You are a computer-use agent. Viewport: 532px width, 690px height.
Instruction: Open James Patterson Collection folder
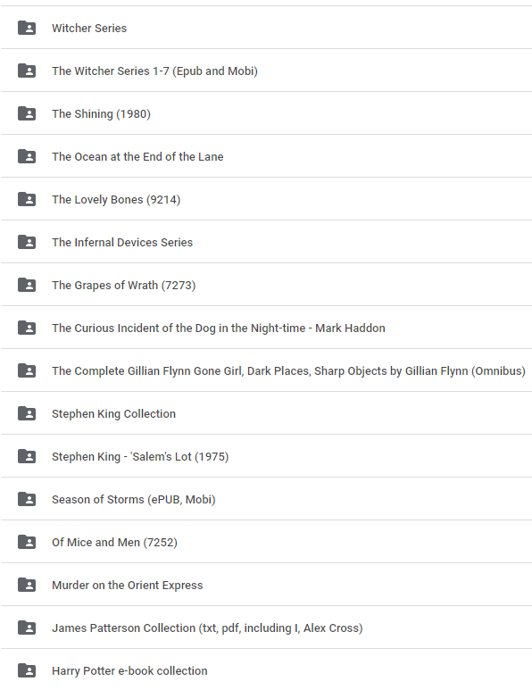[266, 628]
